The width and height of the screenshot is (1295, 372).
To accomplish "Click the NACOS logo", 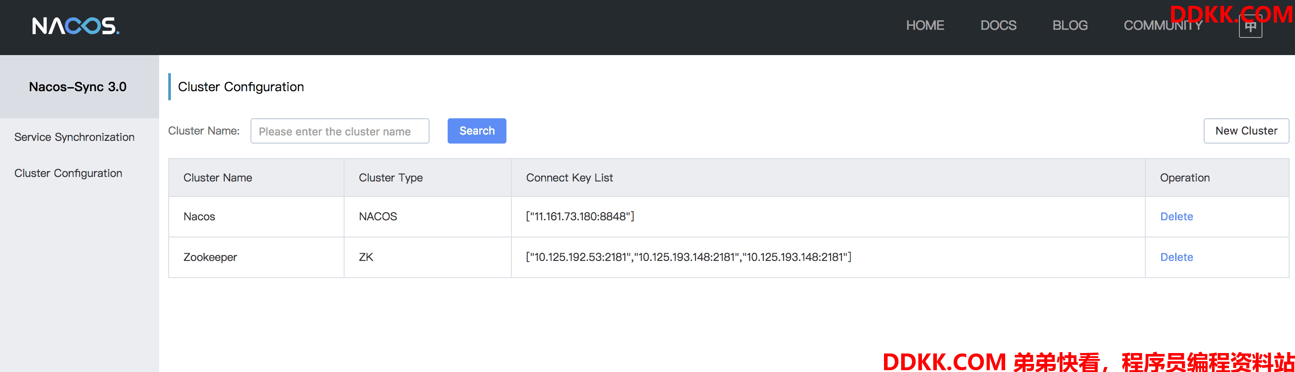I will point(76,26).
